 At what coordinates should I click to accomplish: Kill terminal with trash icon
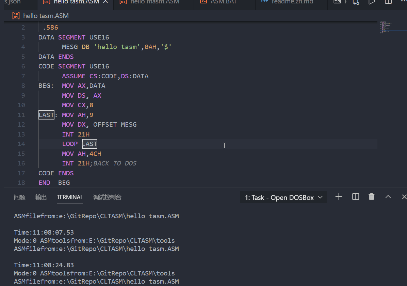click(x=372, y=197)
